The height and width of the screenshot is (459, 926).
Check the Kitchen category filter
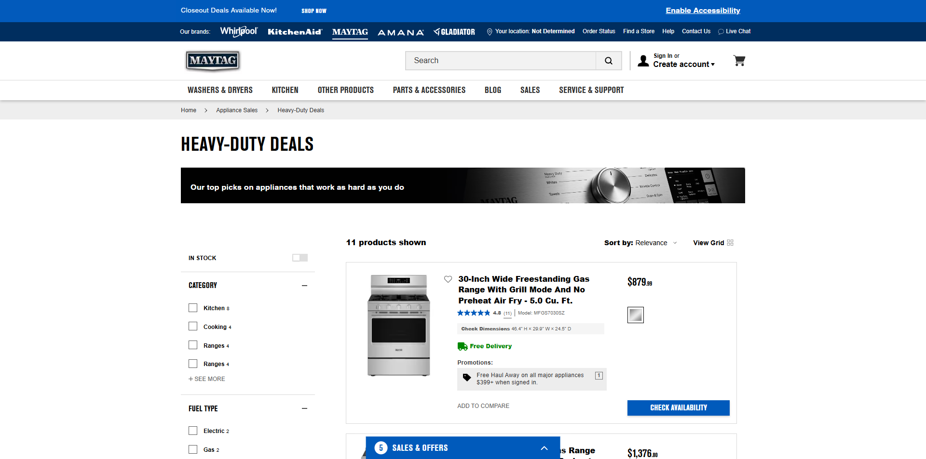pos(193,308)
